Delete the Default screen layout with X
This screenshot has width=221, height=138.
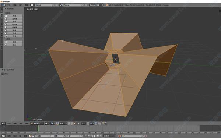click(x=56, y=5)
